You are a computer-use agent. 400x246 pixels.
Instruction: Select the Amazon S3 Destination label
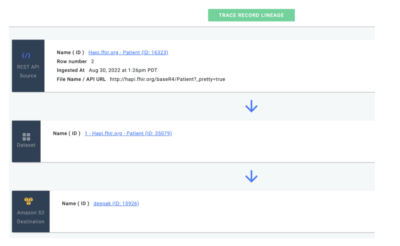coord(30,217)
